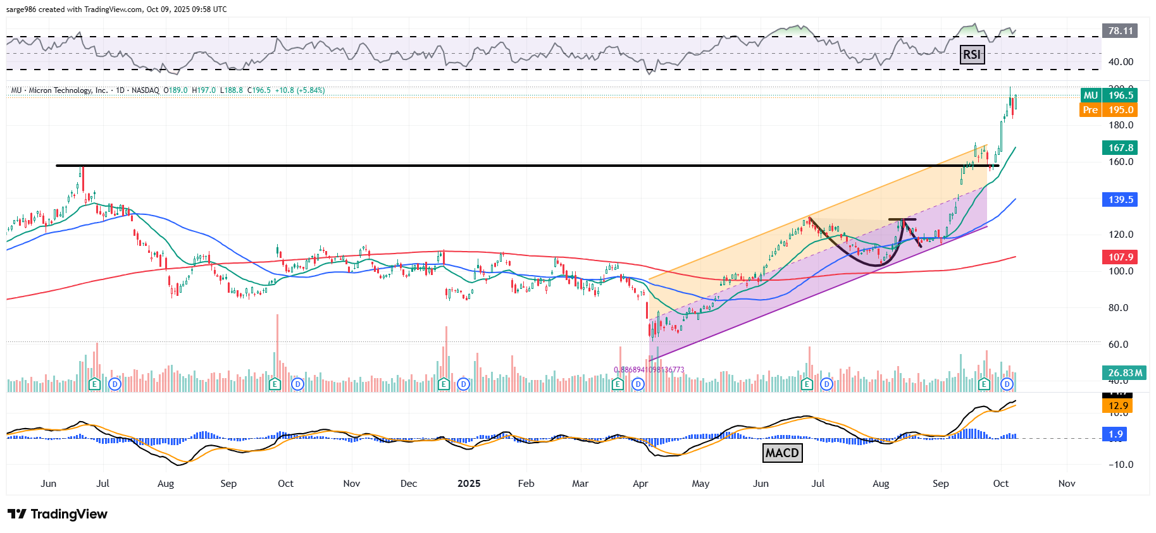Open the earnings marker from late June 2025
This screenshot has height=533, width=1156.
tap(806, 384)
